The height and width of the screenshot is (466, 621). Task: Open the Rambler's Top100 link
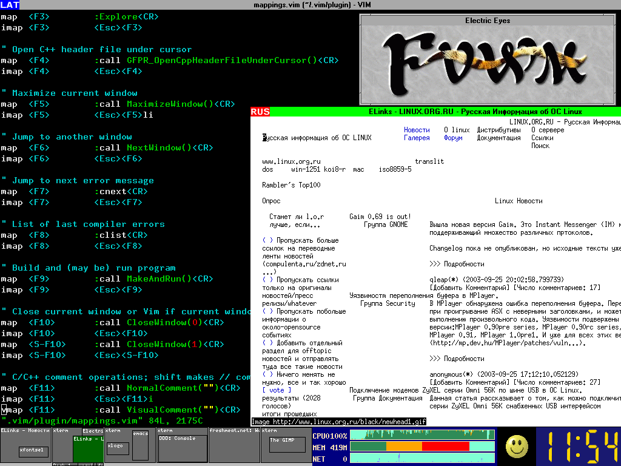291,186
